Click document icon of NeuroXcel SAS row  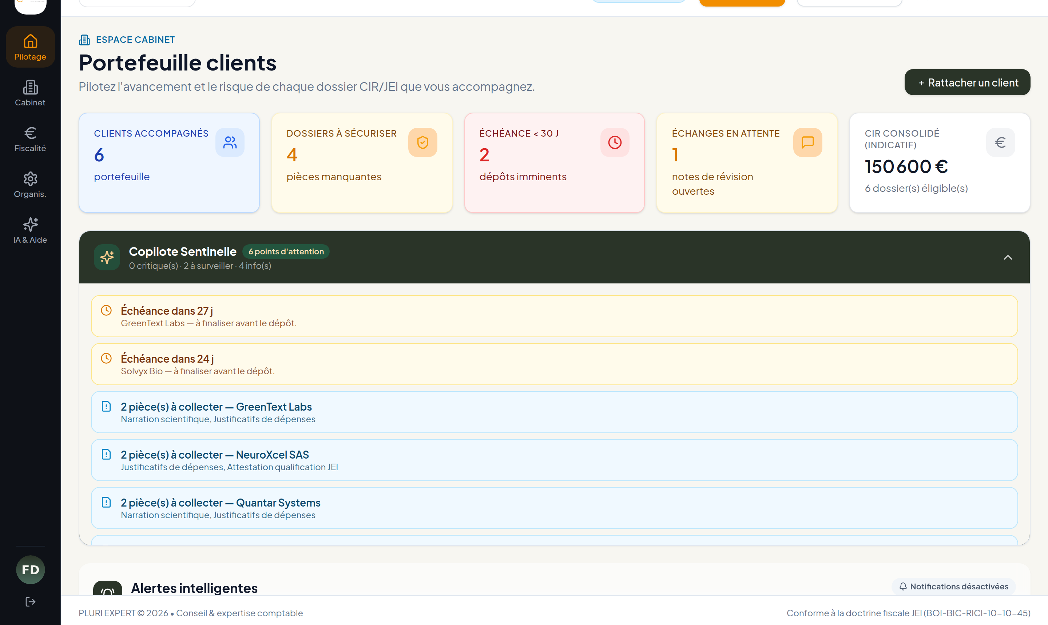pos(106,455)
